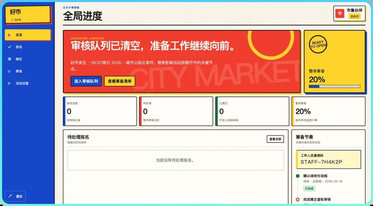The image size is (373, 206).
Task: Click the 共享任务的实时状态 subtitle
Action: [308, 143]
